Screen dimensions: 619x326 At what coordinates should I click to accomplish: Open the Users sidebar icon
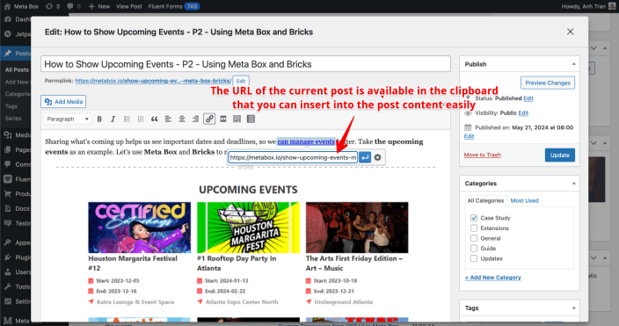(8, 272)
